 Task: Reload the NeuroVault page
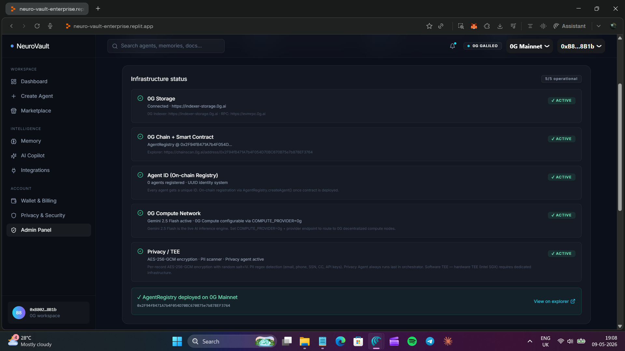pyautogui.click(x=37, y=26)
